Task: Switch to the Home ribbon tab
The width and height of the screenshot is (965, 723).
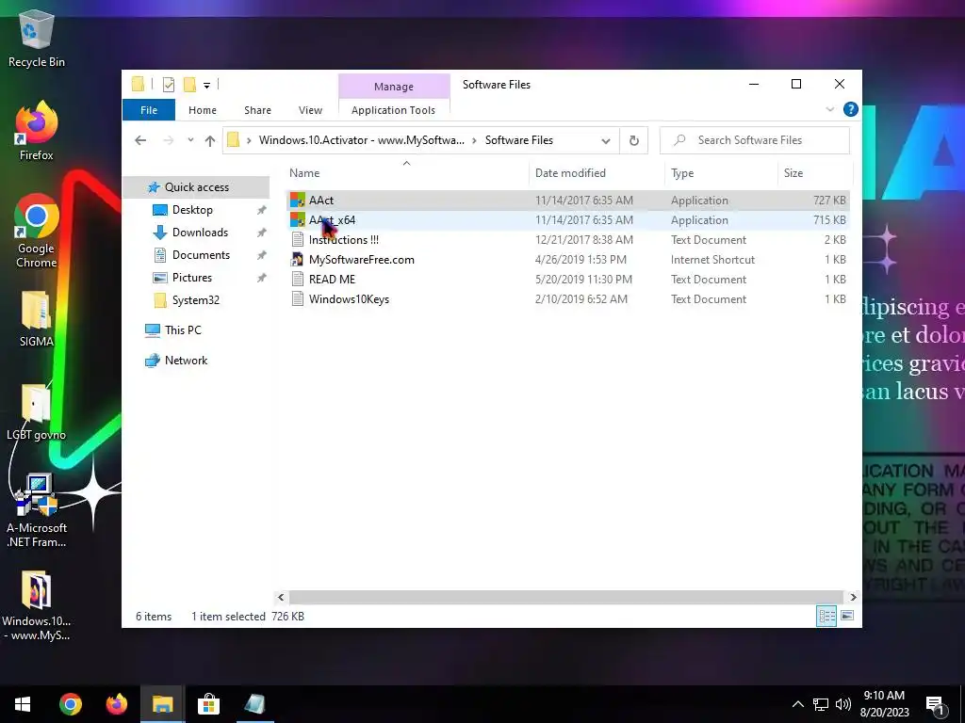Action: pos(203,110)
